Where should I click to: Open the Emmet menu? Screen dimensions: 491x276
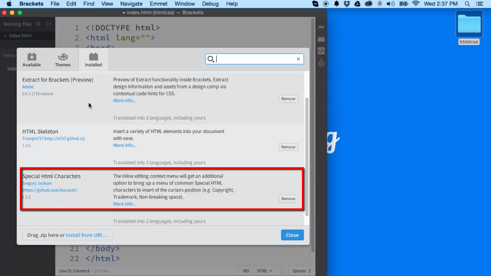158,4
